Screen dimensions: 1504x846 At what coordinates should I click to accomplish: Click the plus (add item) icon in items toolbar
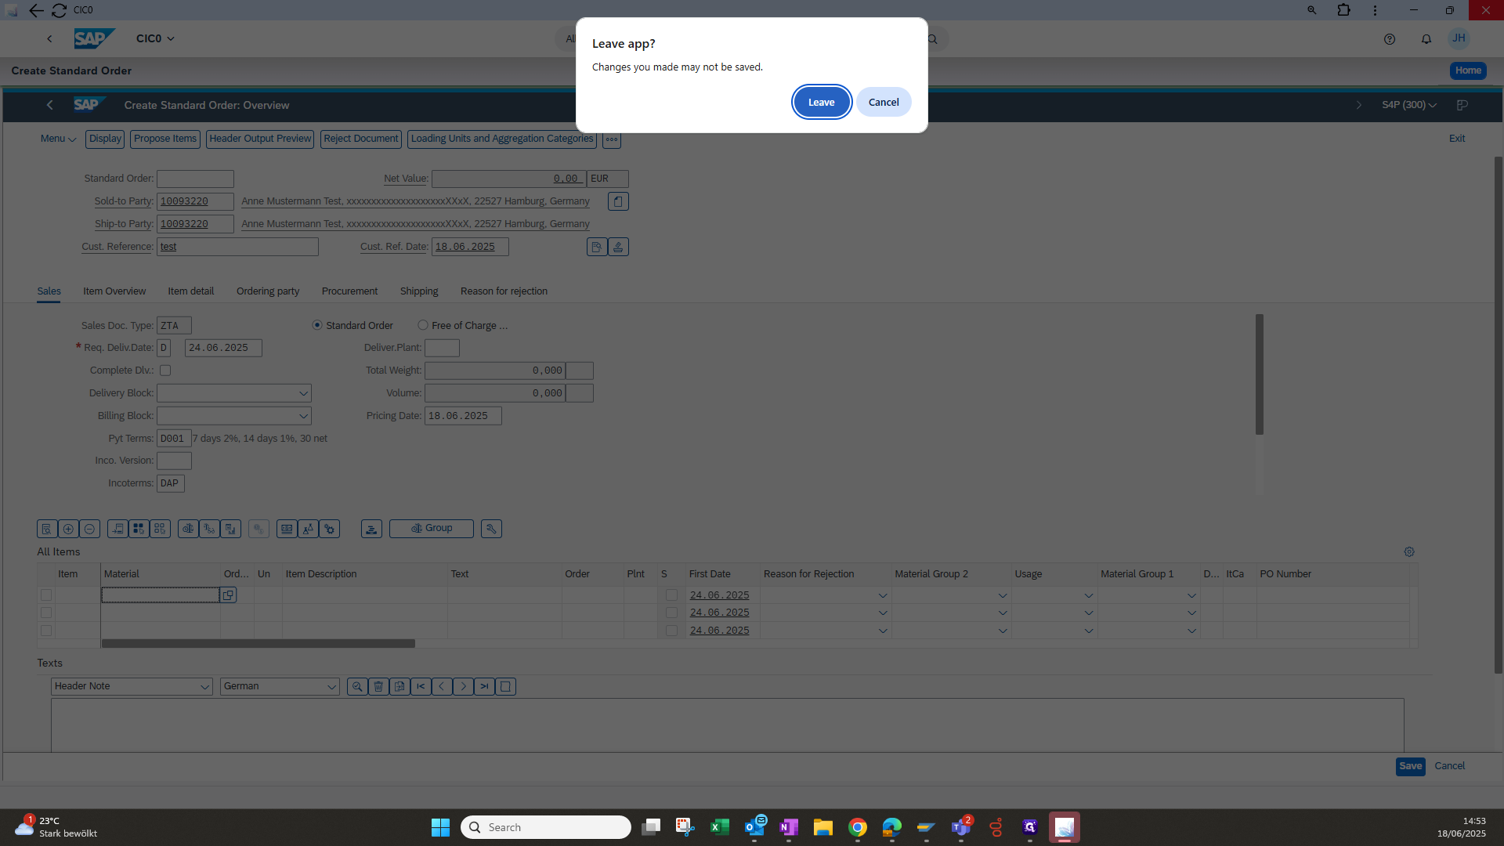(x=68, y=530)
